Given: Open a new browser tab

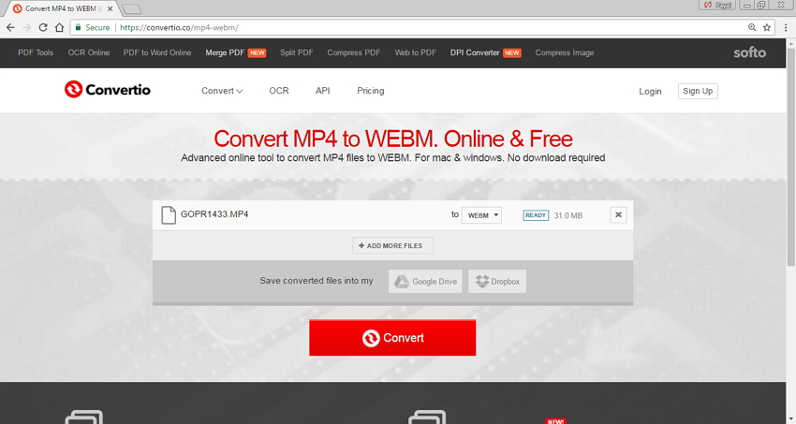Looking at the screenshot, I should (x=132, y=8).
